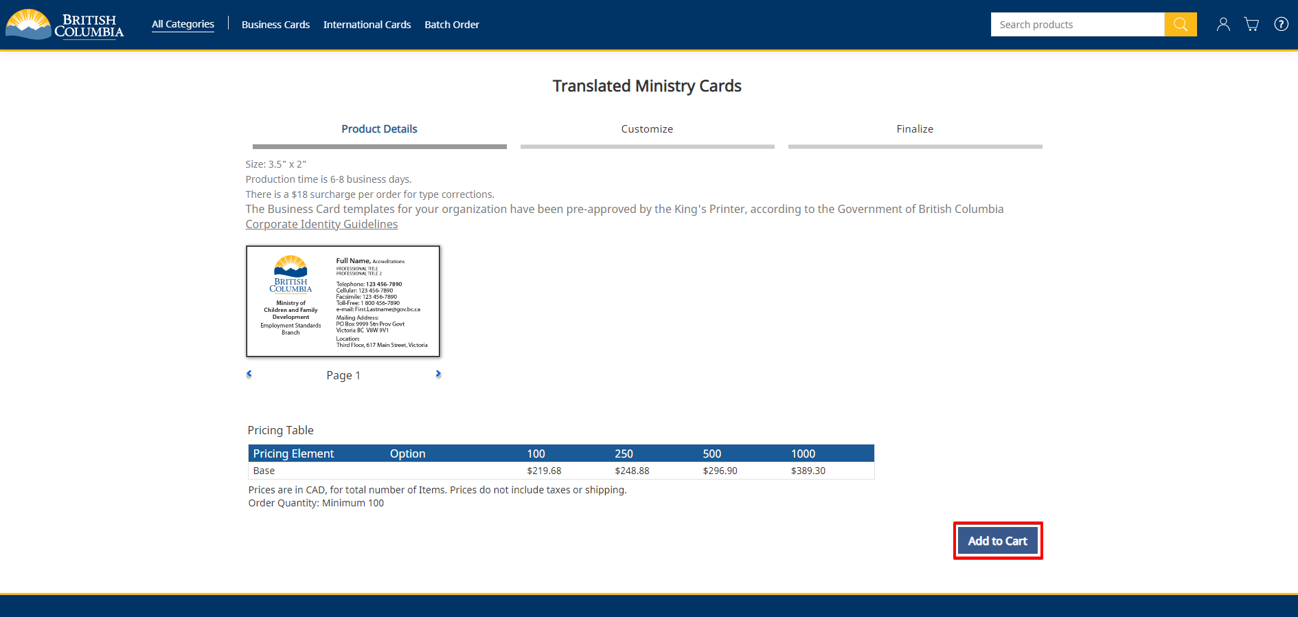Click the Order Quantity: Minimum 100 text

tap(316, 503)
